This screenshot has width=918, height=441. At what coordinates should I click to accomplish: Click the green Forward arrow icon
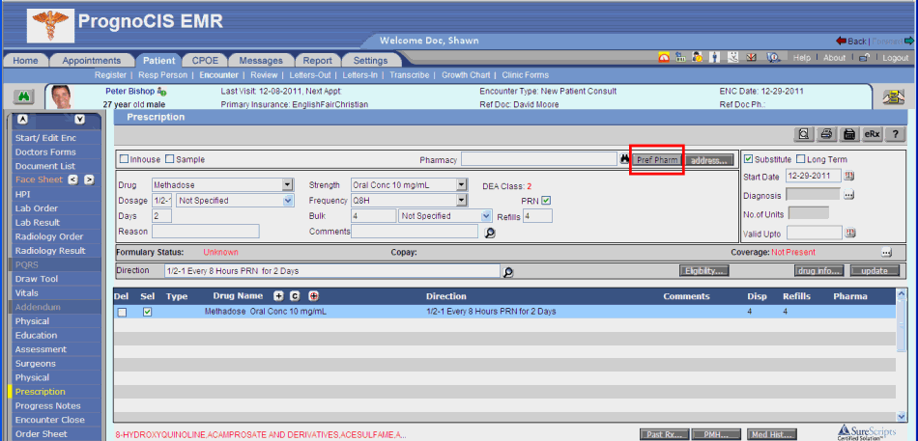pos(909,41)
